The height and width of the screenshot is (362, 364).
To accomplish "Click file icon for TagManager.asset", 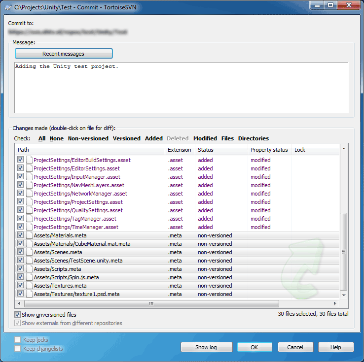I will click(x=29, y=218).
